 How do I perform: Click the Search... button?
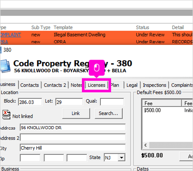click(x=108, y=114)
